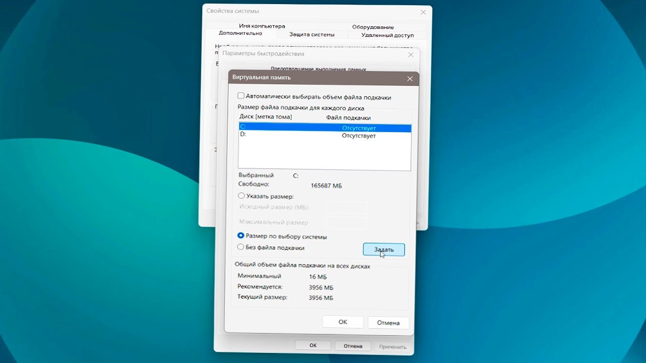Screen dimensions: 646x363
Task: Click 'Отмена' in Virtual Memory dialog
Action: pos(388,323)
